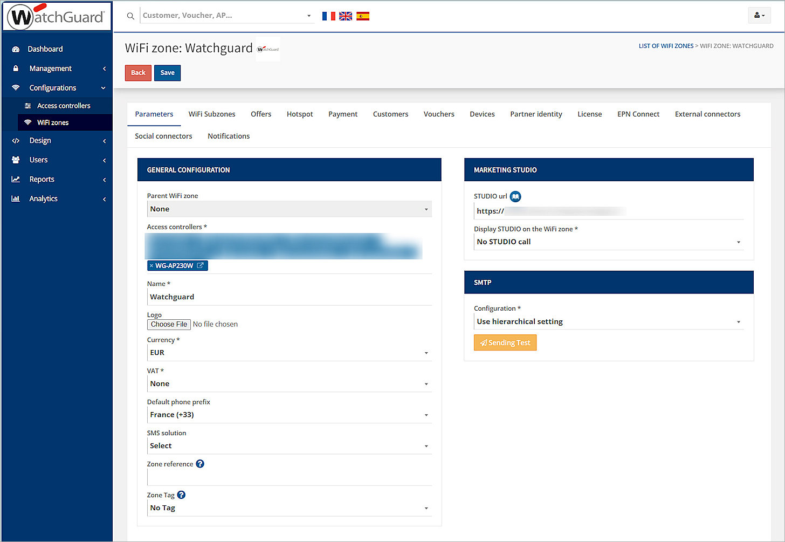Image resolution: width=785 pixels, height=542 pixels.
Task: Click the Dashboard gauge icon
Action: pyautogui.click(x=16, y=49)
